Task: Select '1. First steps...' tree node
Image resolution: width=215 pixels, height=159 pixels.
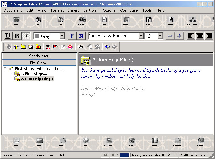Action: tap(34, 74)
